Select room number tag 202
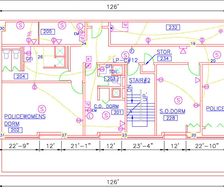Screen dimensions: 224x187 (15, 130)
